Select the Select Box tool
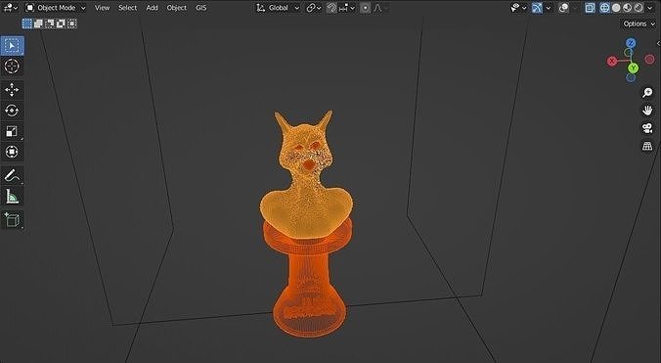The height and width of the screenshot is (363, 661). click(x=12, y=46)
